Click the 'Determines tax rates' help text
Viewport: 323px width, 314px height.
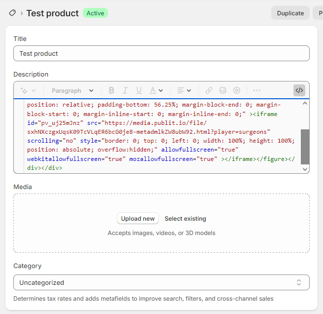click(144, 299)
